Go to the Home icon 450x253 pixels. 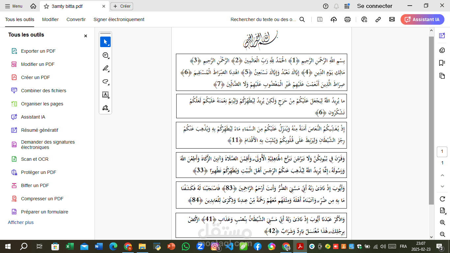[x=33, y=6]
